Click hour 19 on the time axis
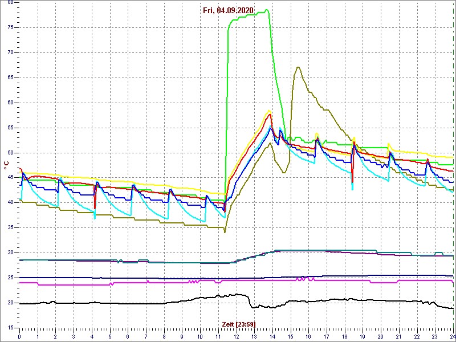This screenshot has width=456, height=342. [x=363, y=337]
